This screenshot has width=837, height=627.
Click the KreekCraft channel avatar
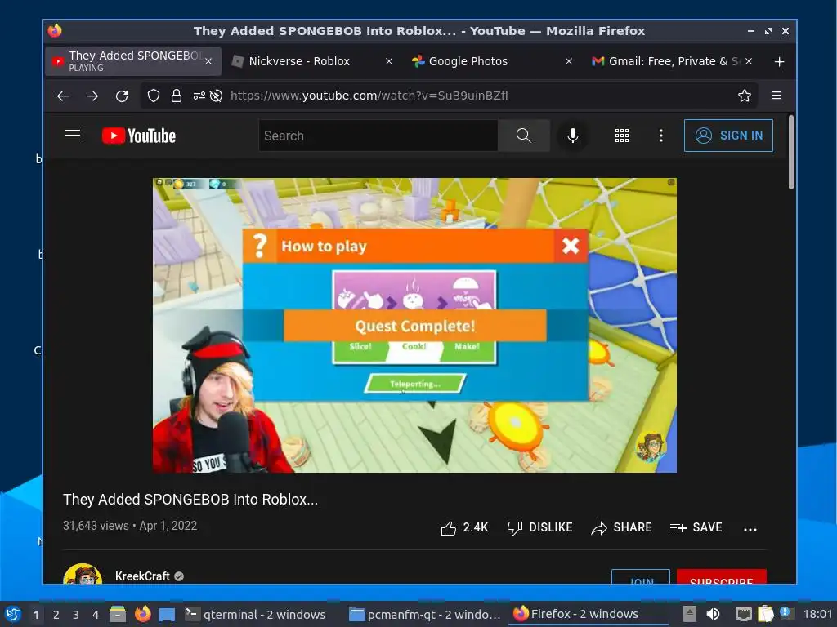tap(83, 575)
